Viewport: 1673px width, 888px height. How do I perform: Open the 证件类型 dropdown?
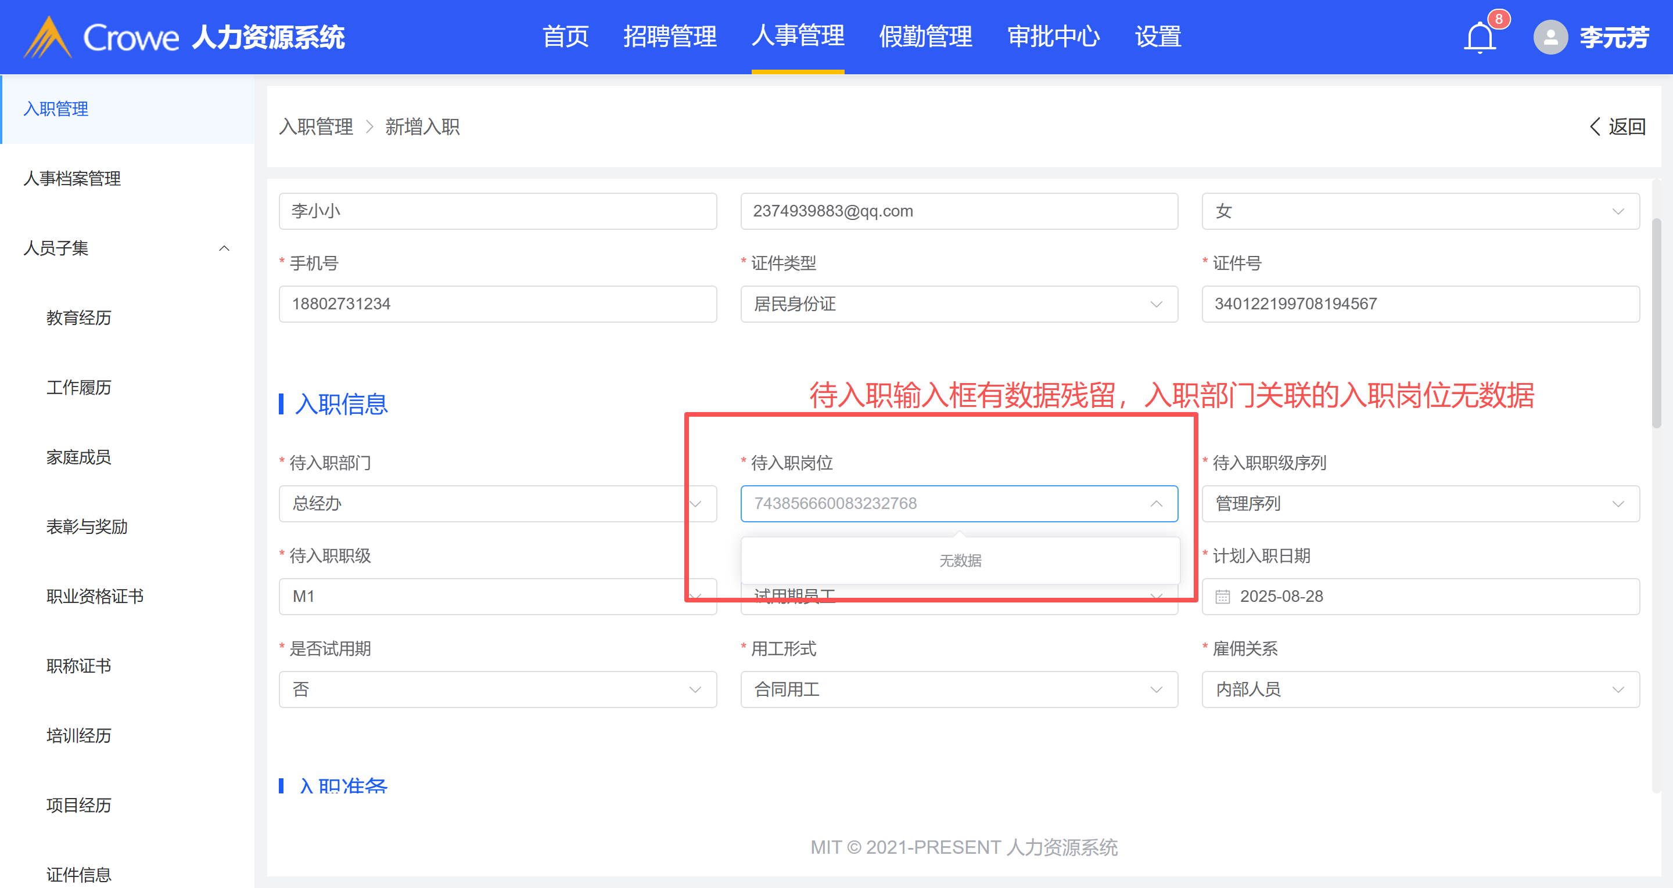[x=958, y=304]
